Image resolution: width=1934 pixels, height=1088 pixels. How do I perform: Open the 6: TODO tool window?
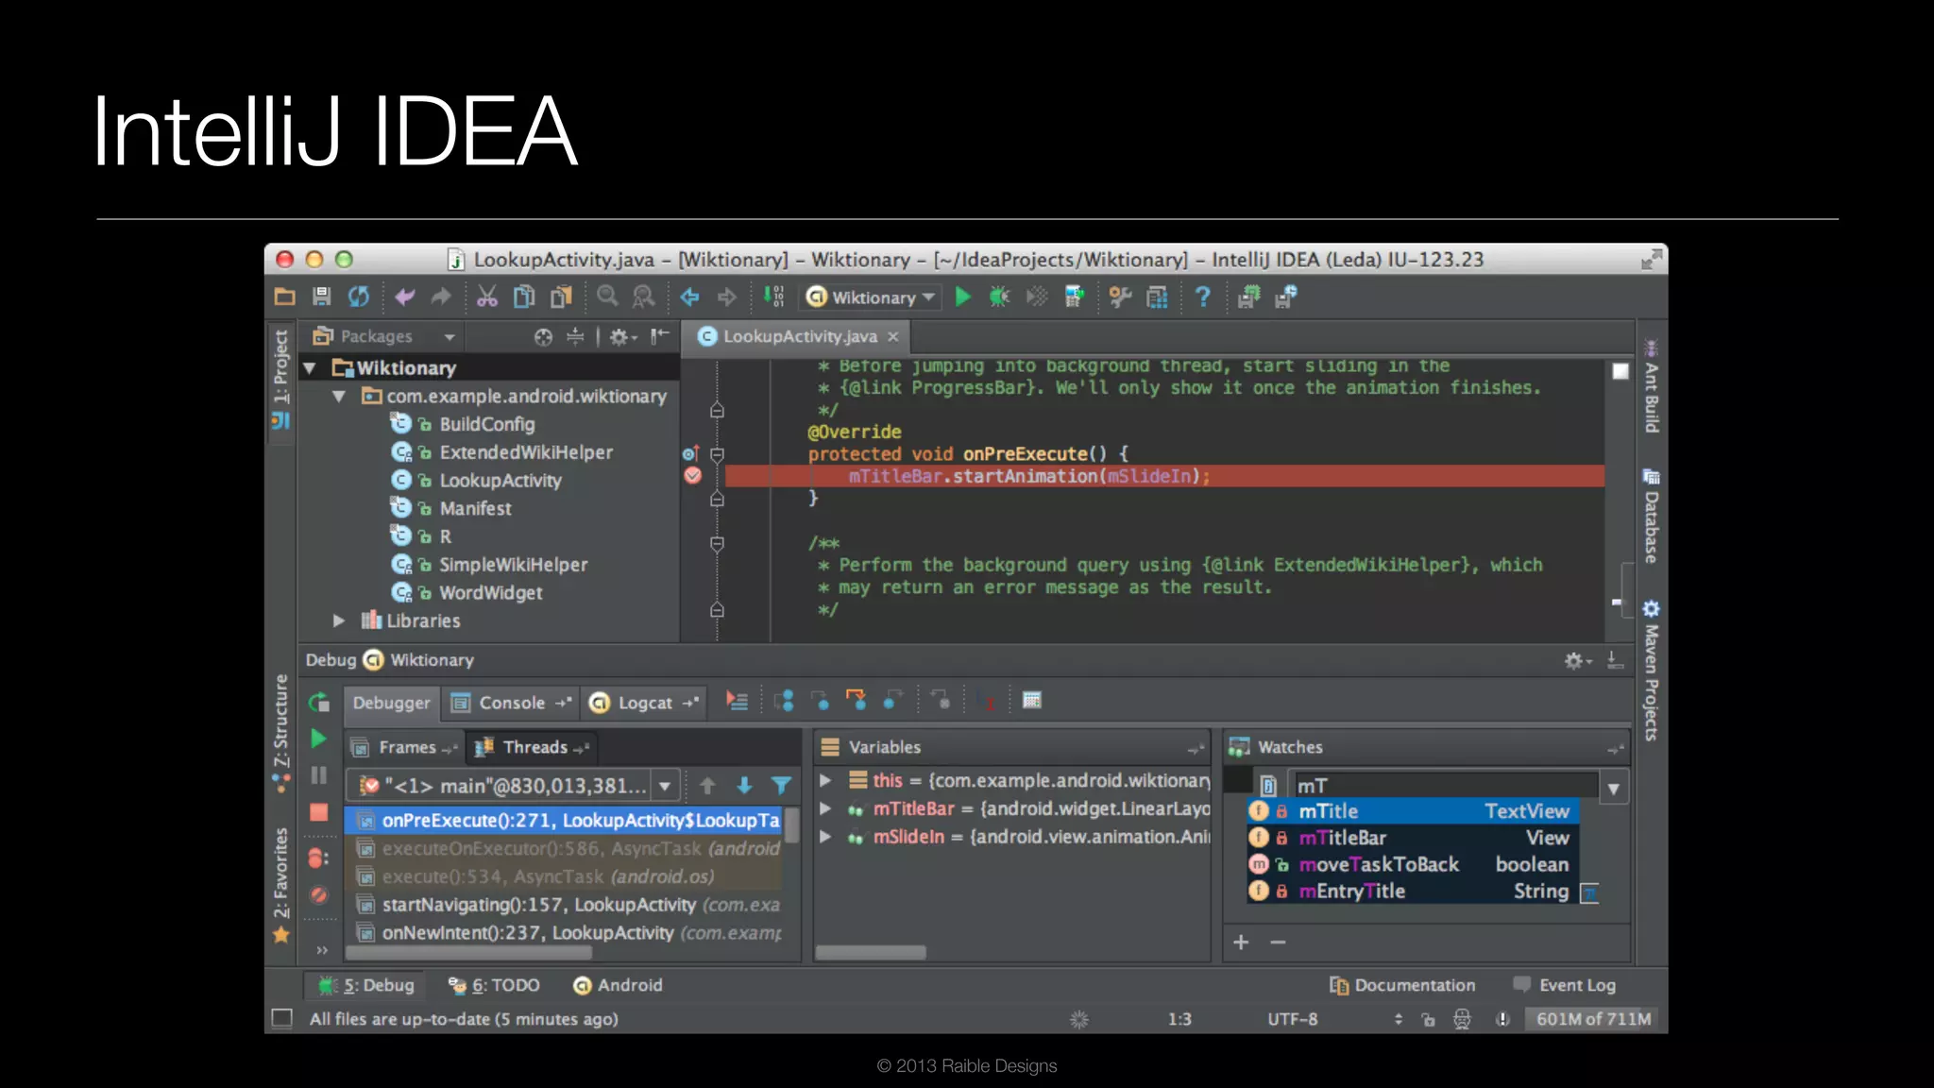click(494, 985)
